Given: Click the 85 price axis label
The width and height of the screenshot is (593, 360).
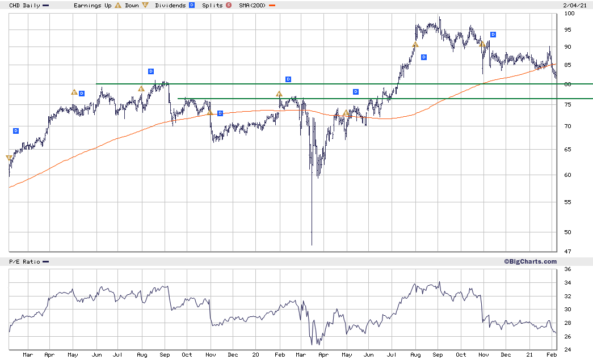Looking at the screenshot, I should (567, 65).
